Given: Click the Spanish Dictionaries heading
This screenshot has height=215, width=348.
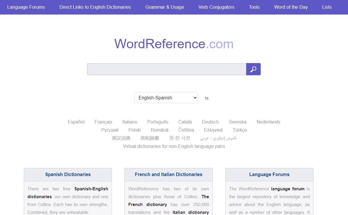Looking at the screenshot, I should (68, 174).
